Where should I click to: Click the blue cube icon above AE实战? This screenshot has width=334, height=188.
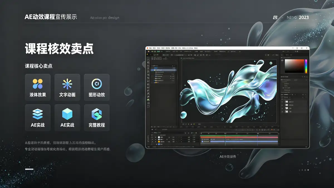pos(67,114)
